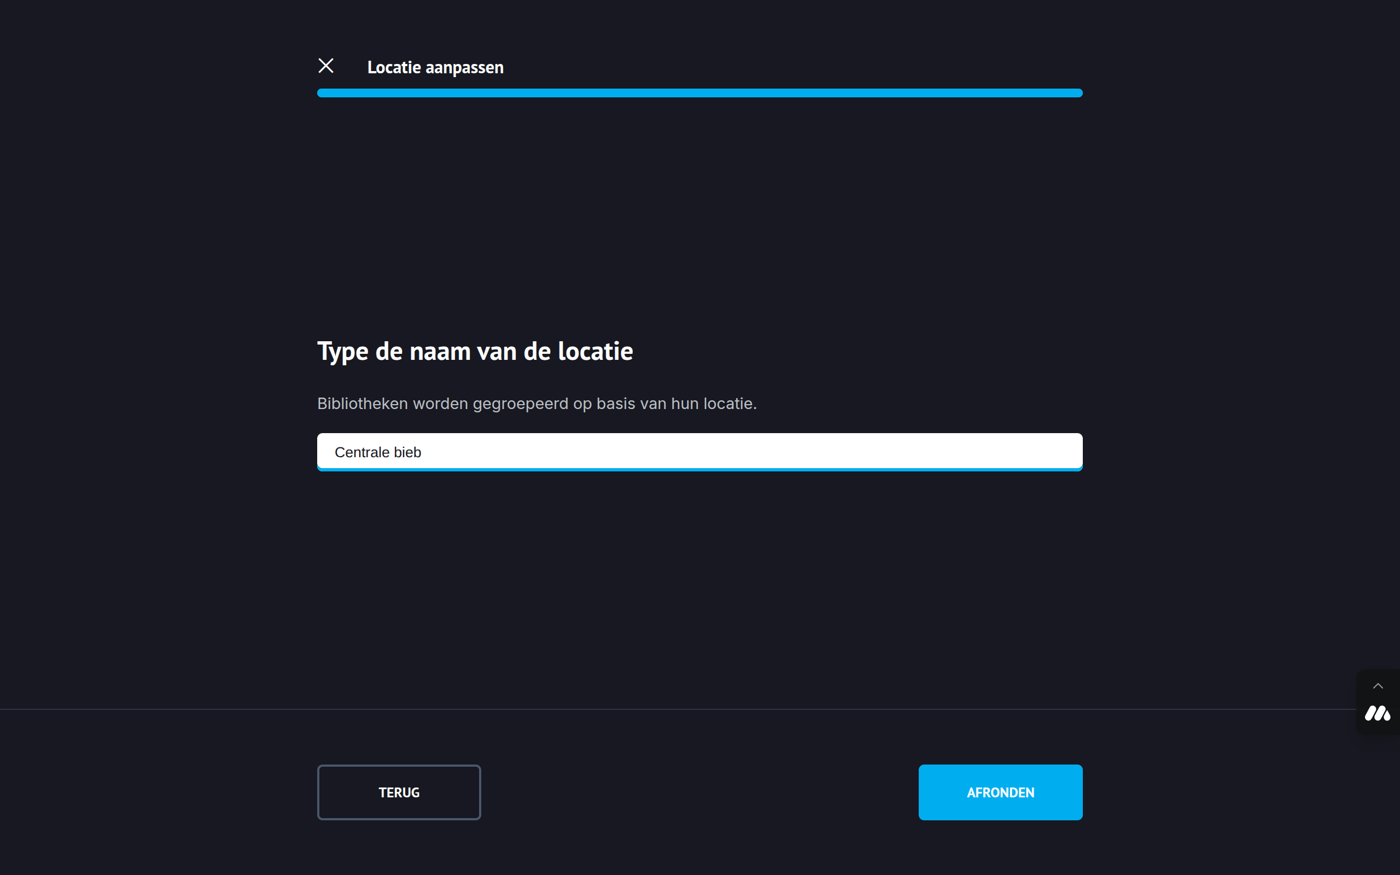Click the word "Bibliotheken" in the description
The width and height of the screenshot is (1400, 875).
pyautogui.click(x=362, y=404)
